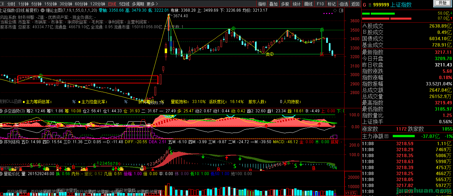
Task: Toggle -自选 watchlist button
Action: [343, 4]
